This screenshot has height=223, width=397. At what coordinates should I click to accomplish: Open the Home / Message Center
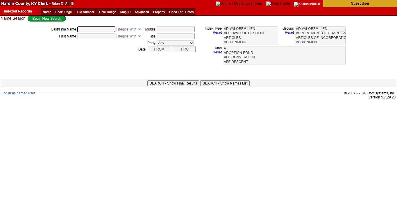pos(239,3)
